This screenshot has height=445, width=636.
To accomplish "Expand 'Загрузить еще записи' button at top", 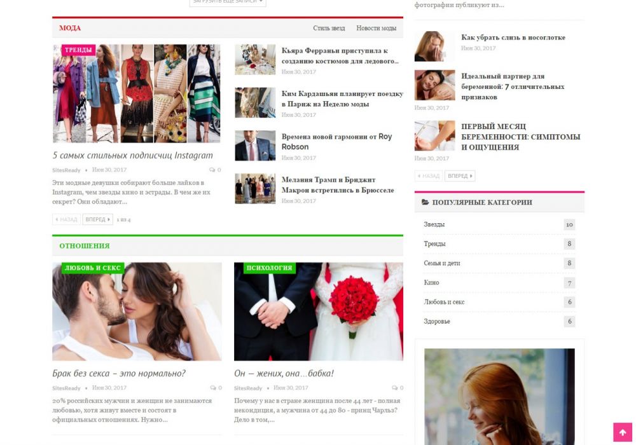I will 228,2.
